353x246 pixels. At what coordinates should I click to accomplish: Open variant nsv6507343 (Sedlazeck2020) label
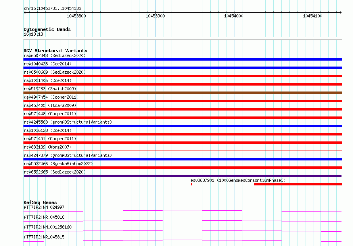point(55,55)
